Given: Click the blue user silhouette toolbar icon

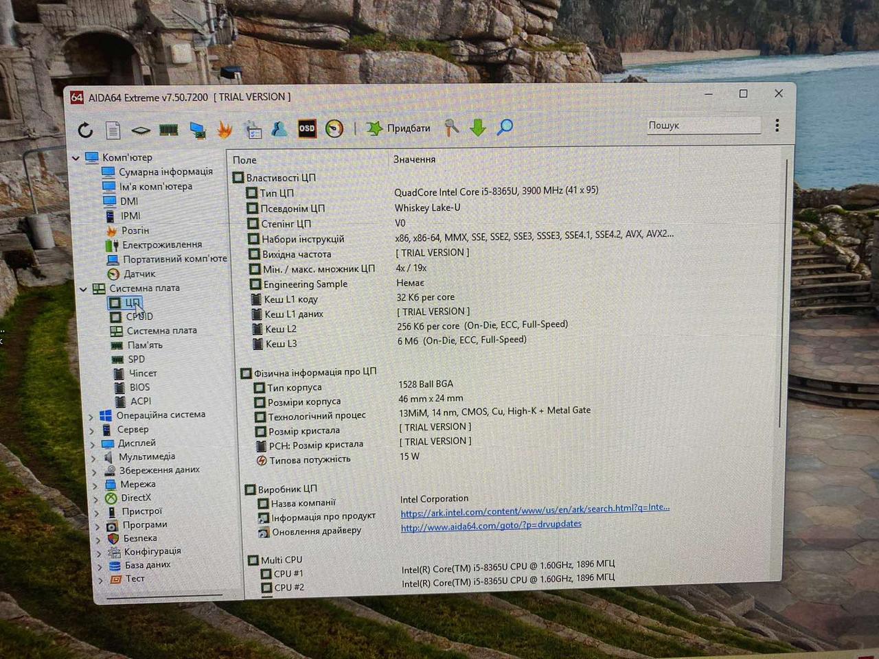Looking at the screenshot, I should click(x=279, y=128).
